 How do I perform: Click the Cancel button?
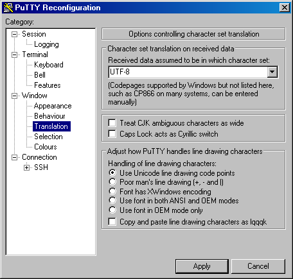pos(258,266)
